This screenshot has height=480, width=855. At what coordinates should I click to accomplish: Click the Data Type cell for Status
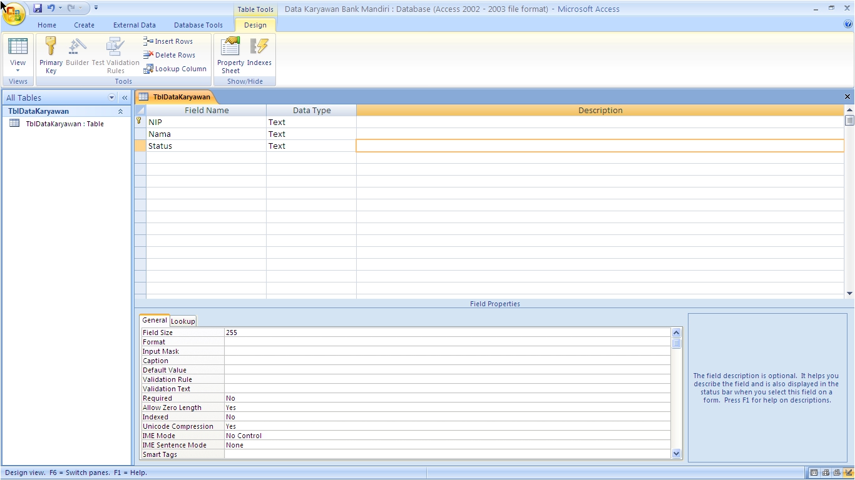tap(311, 146)
